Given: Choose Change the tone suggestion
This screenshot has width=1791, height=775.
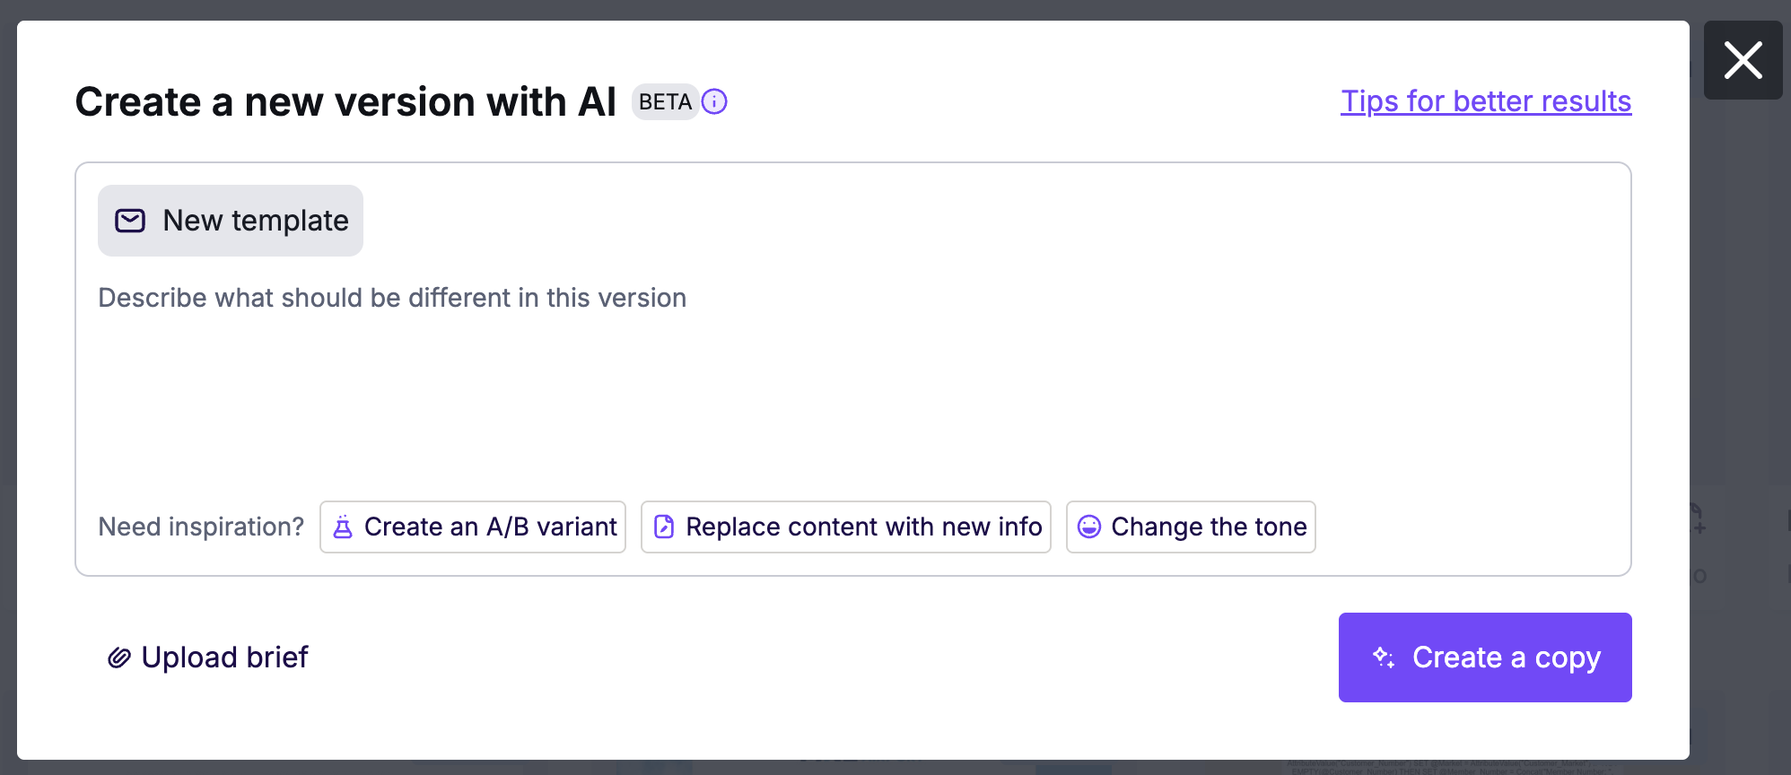Looking at the screenshot, I should [x=1191, y=527].
